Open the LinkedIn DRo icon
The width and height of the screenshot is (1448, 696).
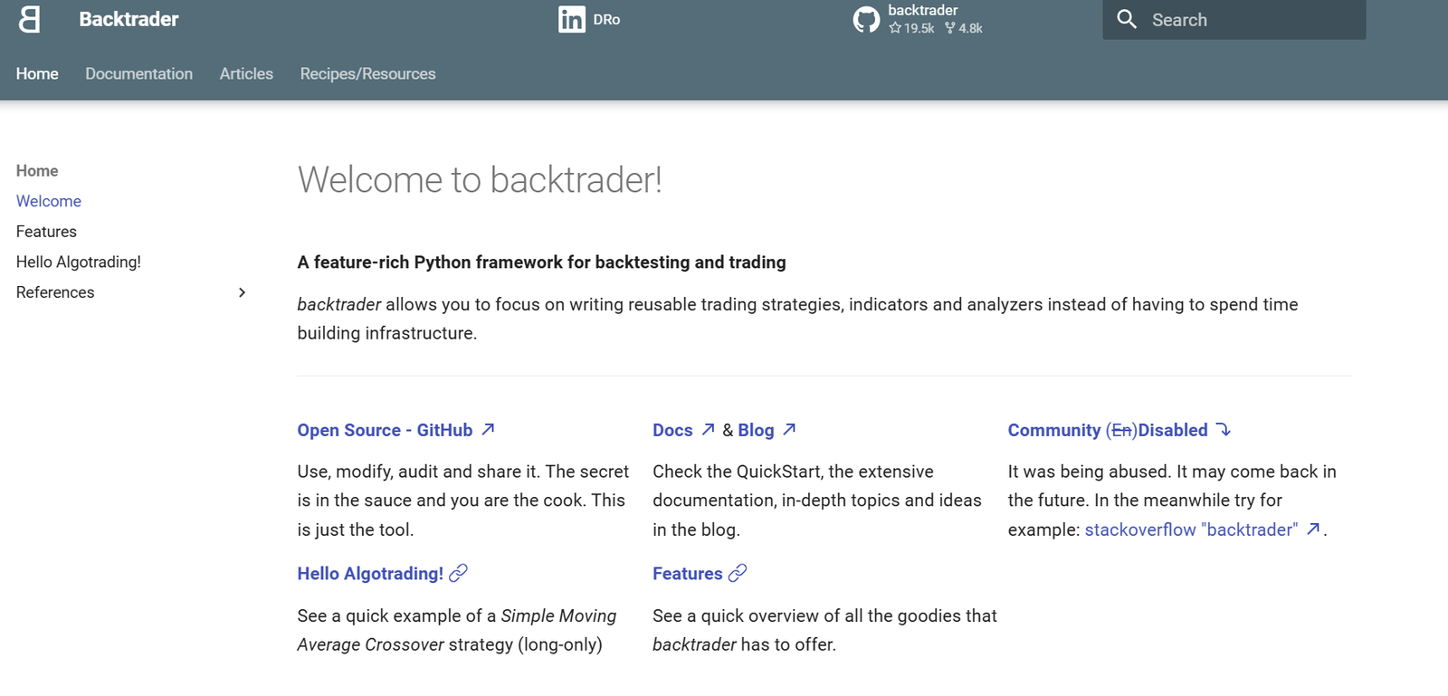point(571,19)
